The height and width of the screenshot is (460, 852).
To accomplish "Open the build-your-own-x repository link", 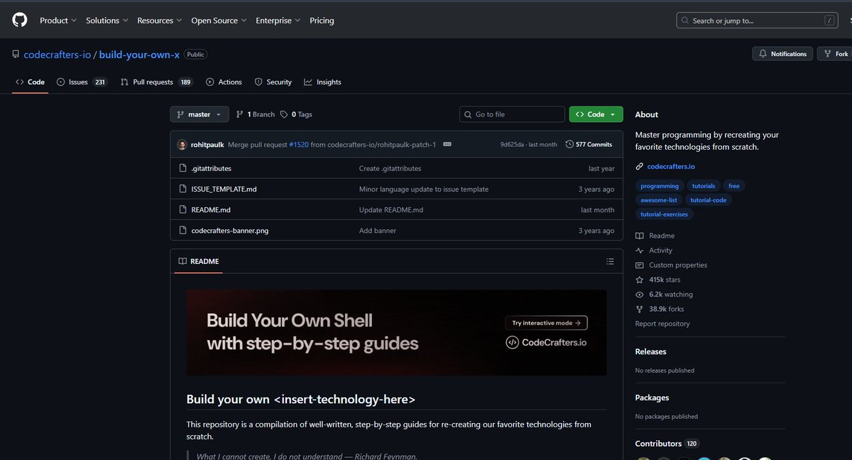I will 139,54.
